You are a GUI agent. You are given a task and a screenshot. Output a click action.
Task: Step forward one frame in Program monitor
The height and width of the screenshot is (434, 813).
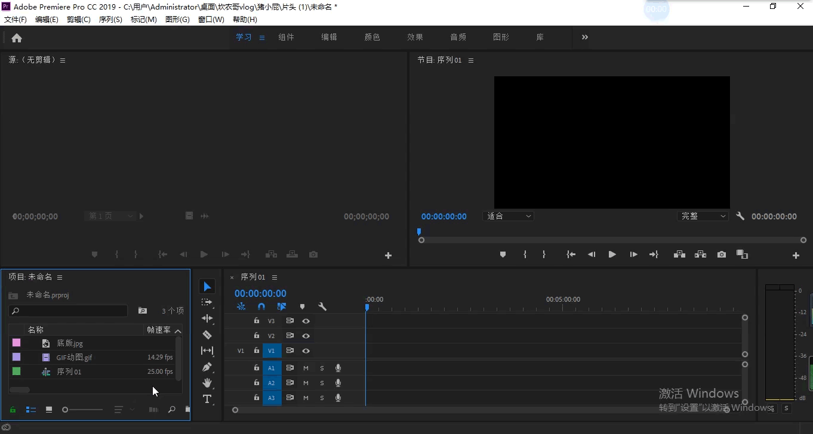633,255
